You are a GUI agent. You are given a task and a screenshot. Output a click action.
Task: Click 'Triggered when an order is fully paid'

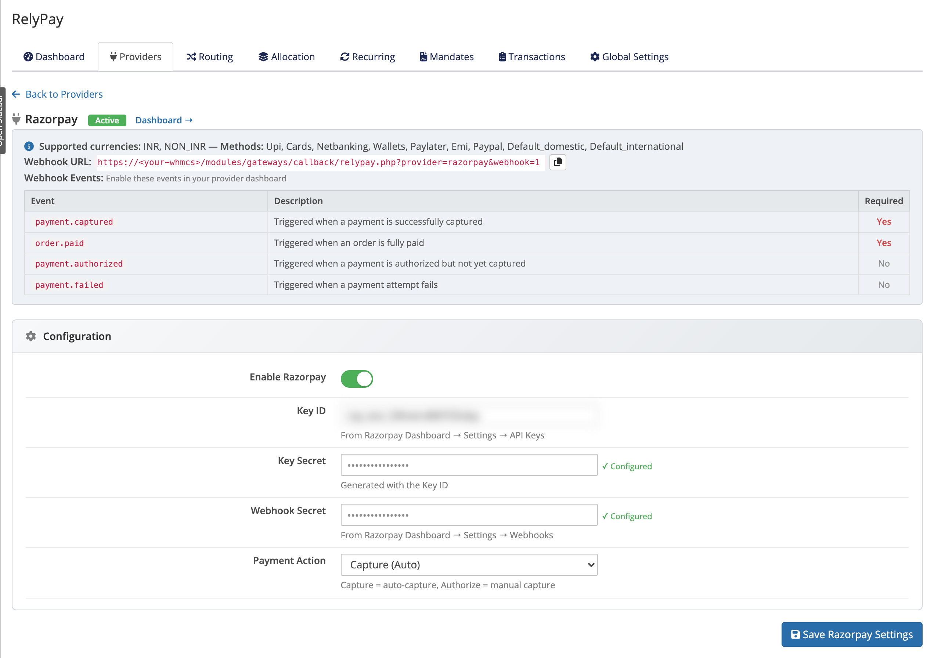tap(349, 243)
